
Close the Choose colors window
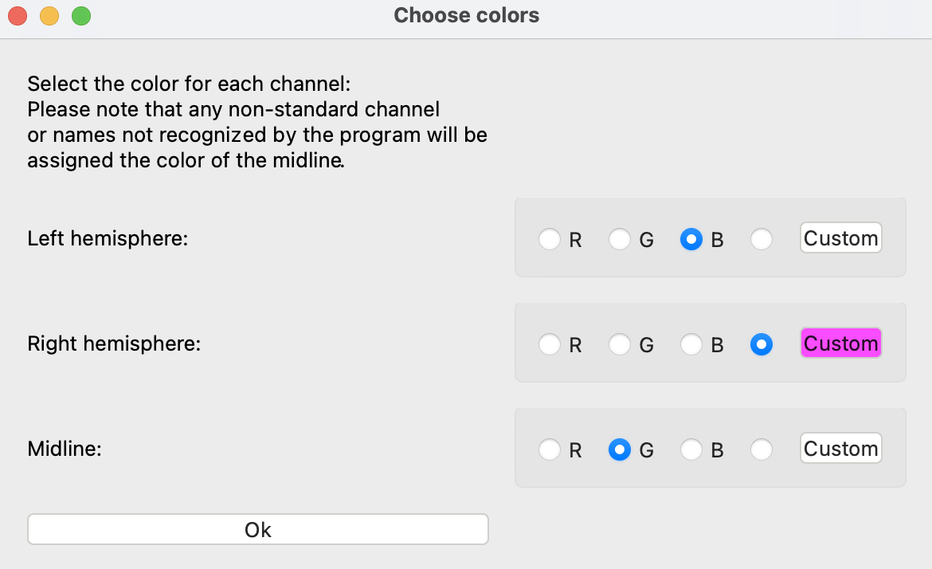coord(18,16)
